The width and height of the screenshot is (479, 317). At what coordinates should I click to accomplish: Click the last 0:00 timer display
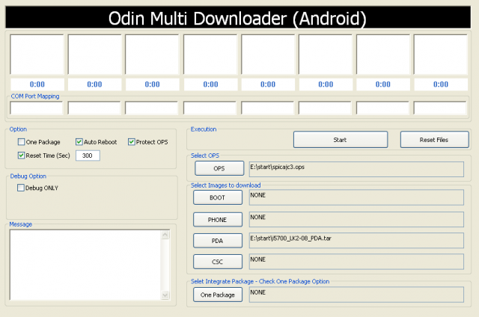[441, 84]
